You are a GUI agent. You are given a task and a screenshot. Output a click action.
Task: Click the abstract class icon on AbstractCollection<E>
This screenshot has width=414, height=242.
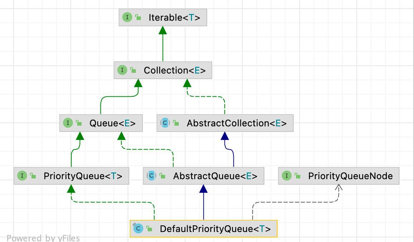(165, 123)
